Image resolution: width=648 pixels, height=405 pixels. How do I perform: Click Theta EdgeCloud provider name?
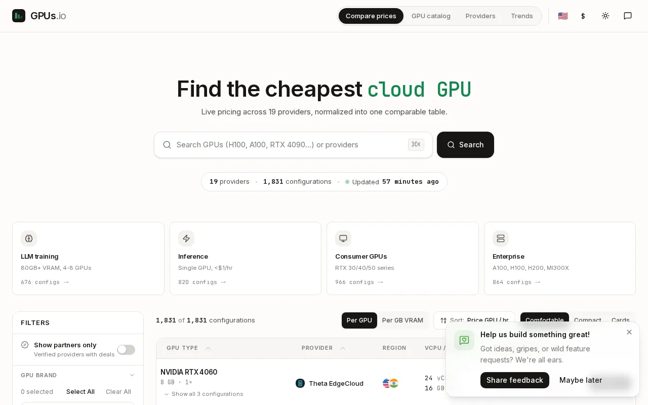(x=336, y=383)
